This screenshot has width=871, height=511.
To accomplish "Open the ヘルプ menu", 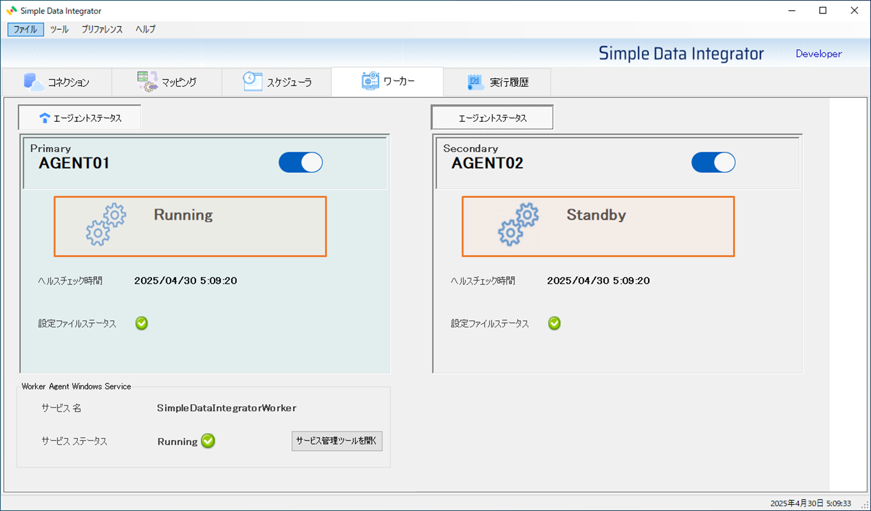I will click(145, 29).
